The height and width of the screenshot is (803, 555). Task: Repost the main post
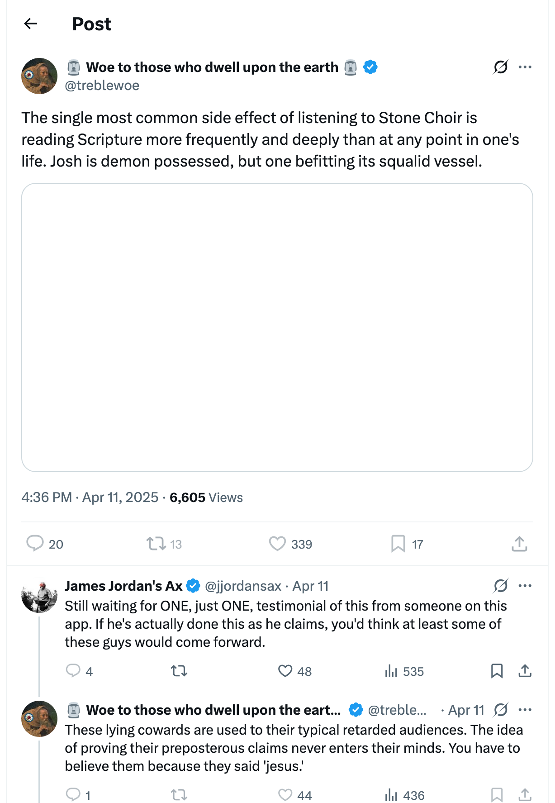156,543
